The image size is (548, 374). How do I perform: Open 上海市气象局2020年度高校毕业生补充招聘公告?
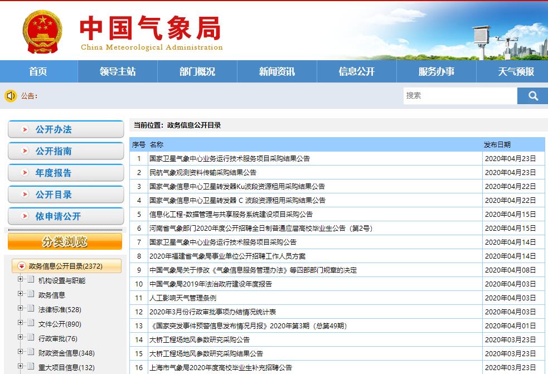[221, 368]
